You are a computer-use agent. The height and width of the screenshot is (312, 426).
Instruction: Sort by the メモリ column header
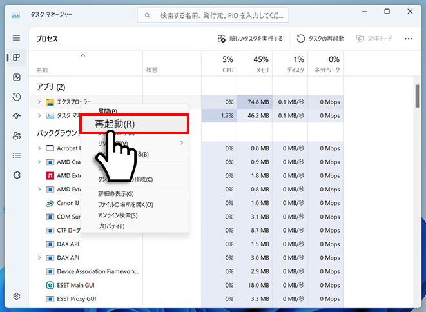[262, 70]
